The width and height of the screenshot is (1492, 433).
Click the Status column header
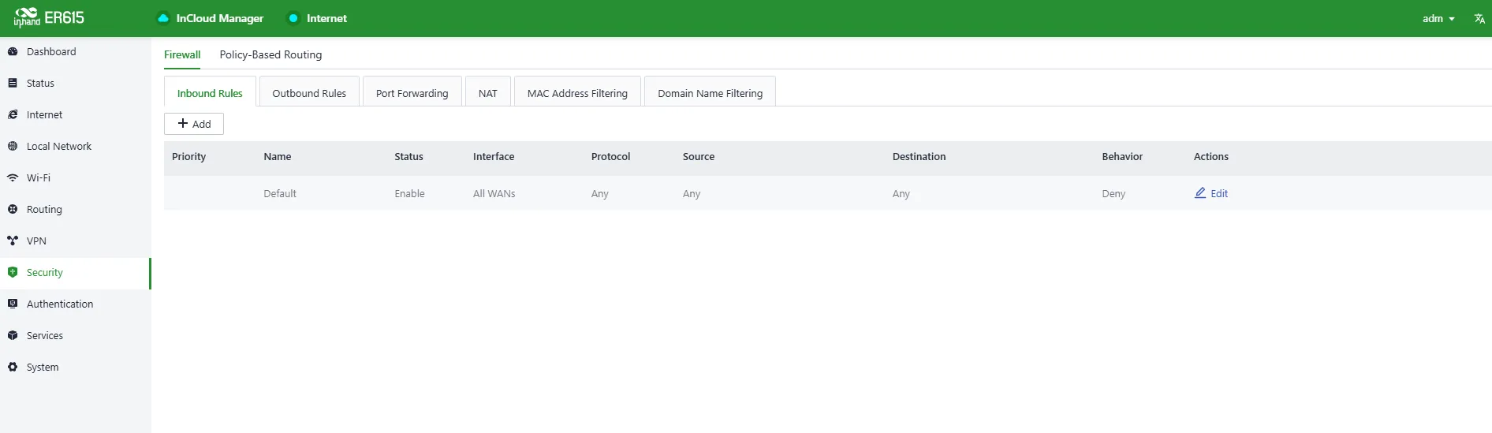[408, 156]
